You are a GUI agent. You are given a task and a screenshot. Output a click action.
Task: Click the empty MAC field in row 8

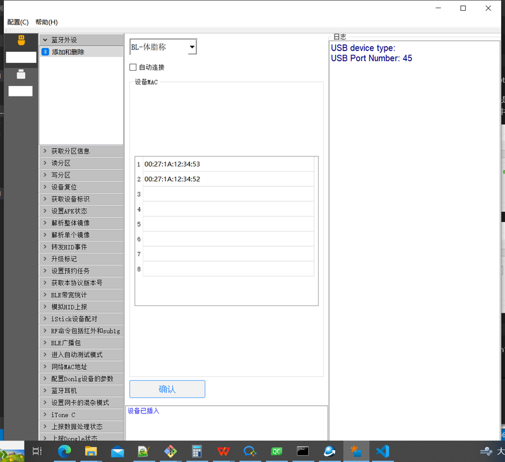[229, 269]
